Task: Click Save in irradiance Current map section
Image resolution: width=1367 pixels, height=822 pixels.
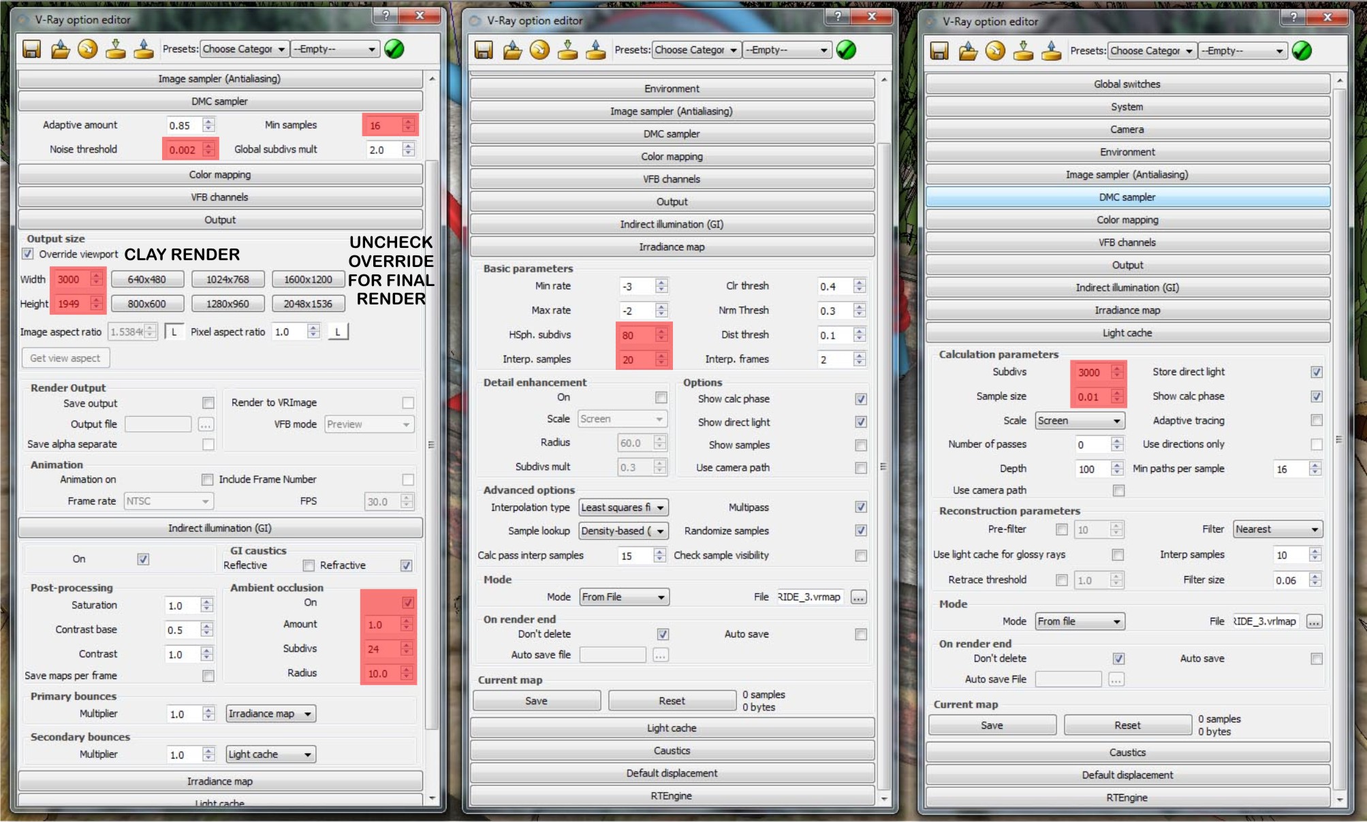Action: (536, 701)
